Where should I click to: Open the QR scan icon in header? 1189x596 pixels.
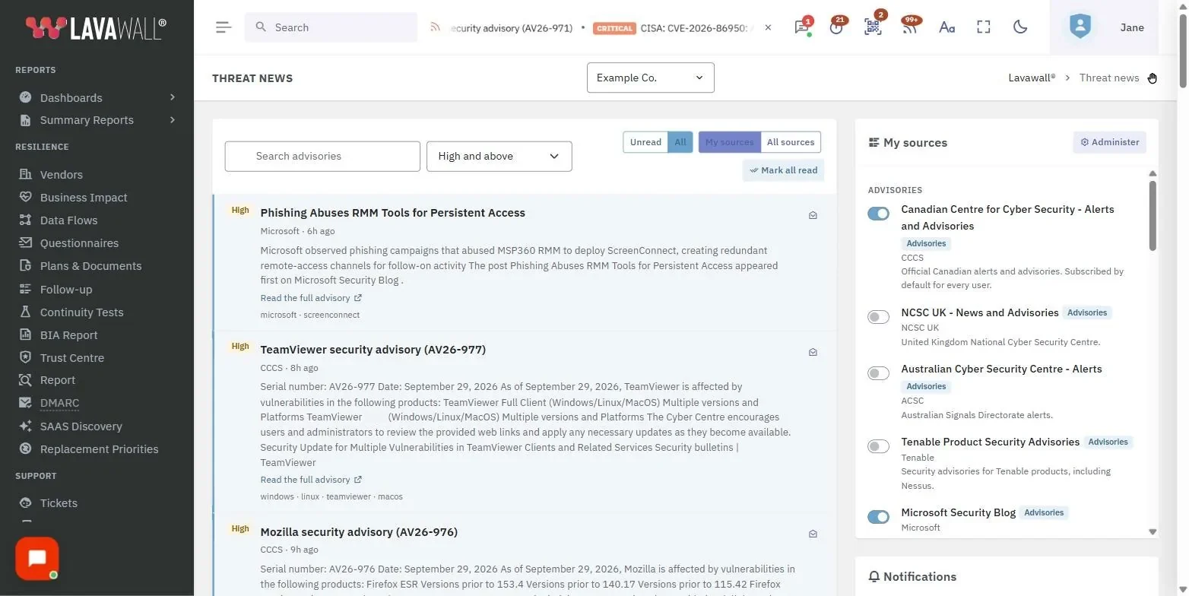tap(873, 27)
